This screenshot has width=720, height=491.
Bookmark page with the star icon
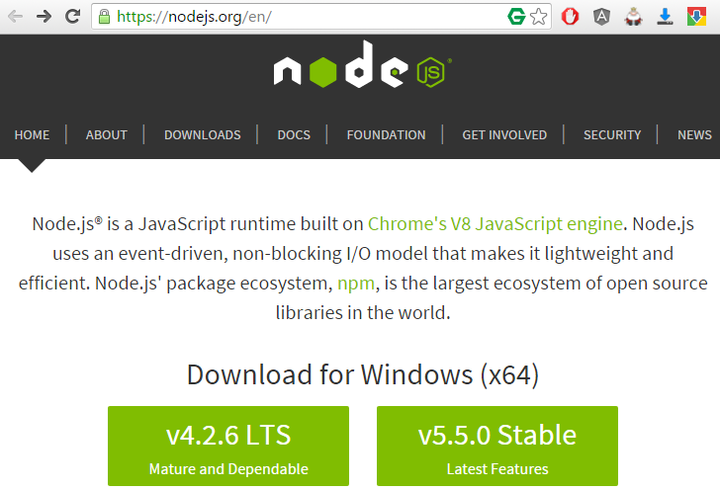point(539,17)
